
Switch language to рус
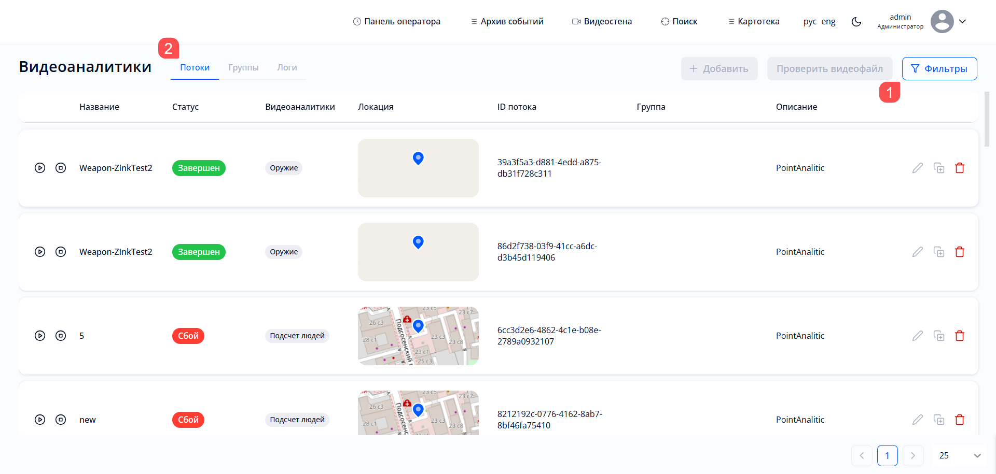[810, 22]
